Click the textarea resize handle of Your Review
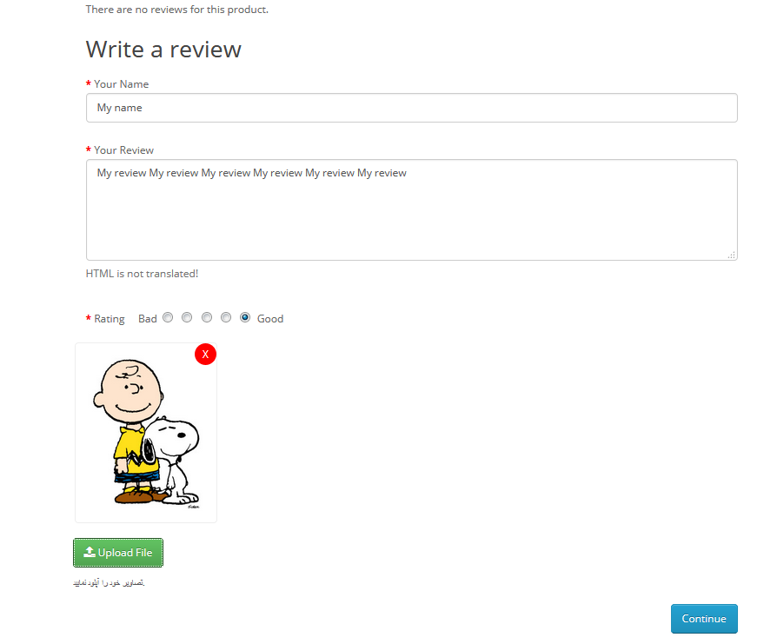 [731, 255]
